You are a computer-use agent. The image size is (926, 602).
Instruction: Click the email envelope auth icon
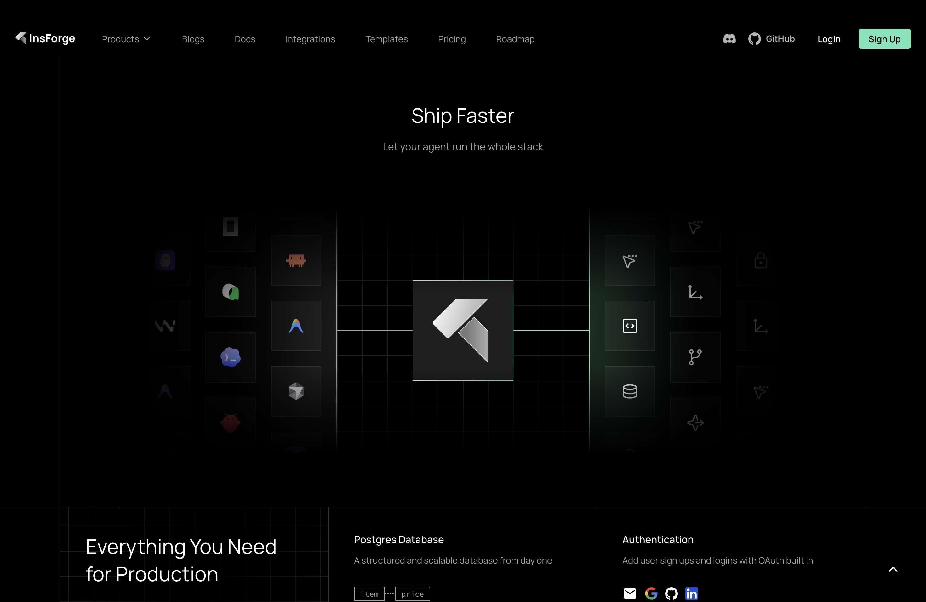tap(630, 593)
